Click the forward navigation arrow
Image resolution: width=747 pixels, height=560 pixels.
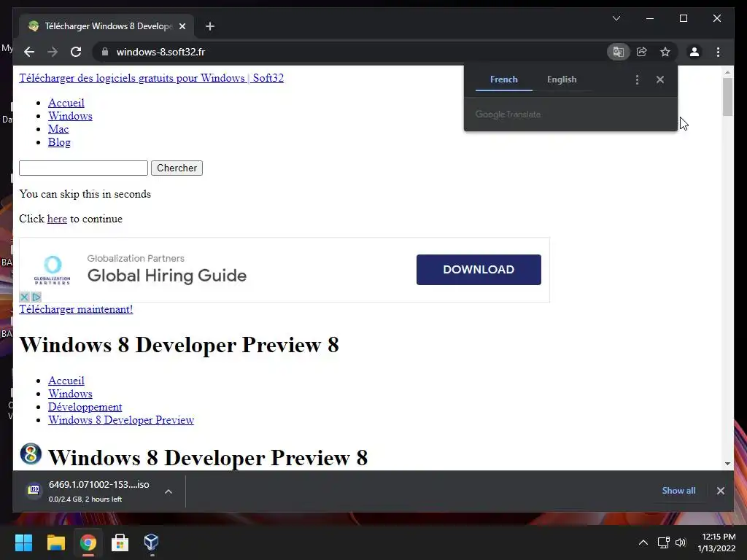pyautogui.click(x=53, y=52)
